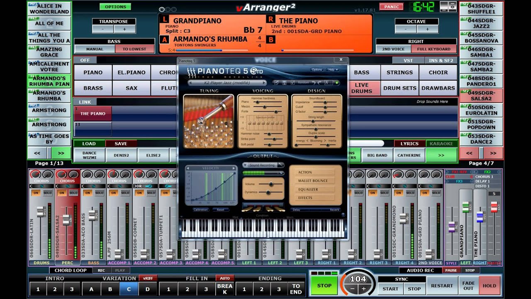The width and height of the screenshot is (531, 299).
Task: Click the green STOP transport button
Action: pos(324,286)
